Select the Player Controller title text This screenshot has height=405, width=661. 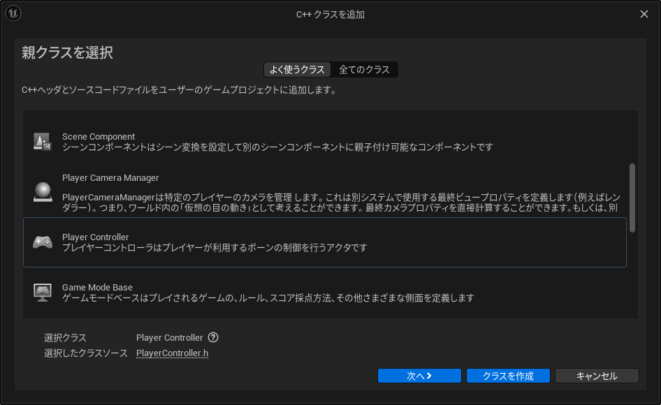tap(96, 237)
